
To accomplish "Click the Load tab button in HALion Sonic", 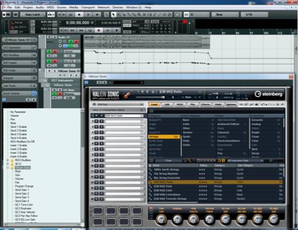I will point(154,104).
